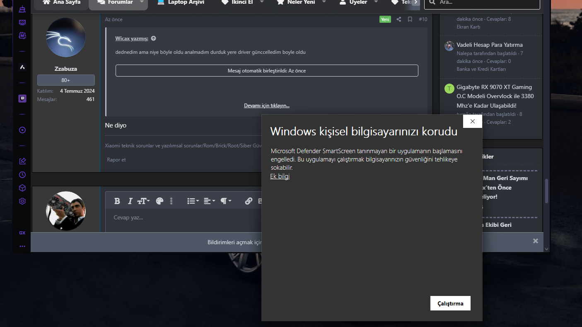Open the Extensions cube icon in sidebar
Viewport: 582px width, 327px height.
tap(22, 188)
